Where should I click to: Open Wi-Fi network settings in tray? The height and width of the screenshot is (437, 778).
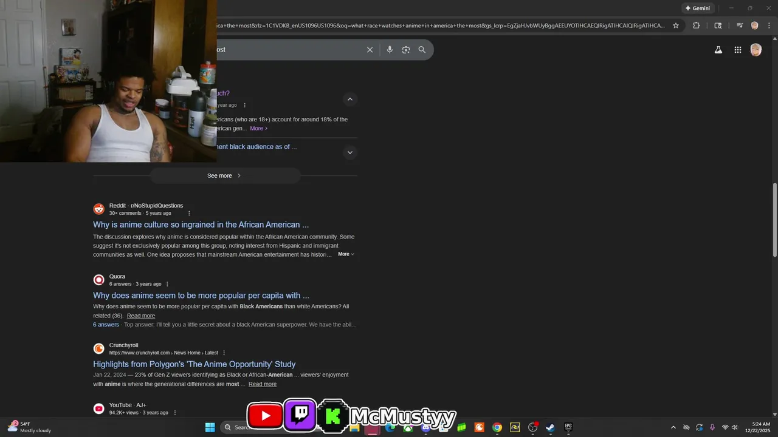725,427
